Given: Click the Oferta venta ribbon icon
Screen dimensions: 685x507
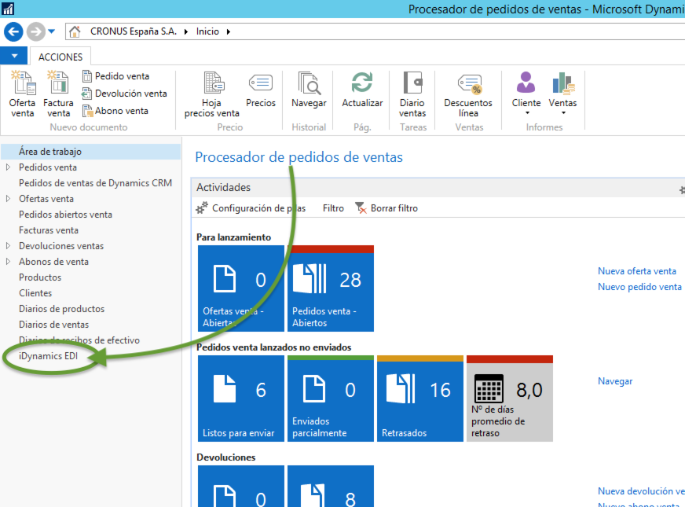Looking at the screenshot, I should (x=22, y=94).
